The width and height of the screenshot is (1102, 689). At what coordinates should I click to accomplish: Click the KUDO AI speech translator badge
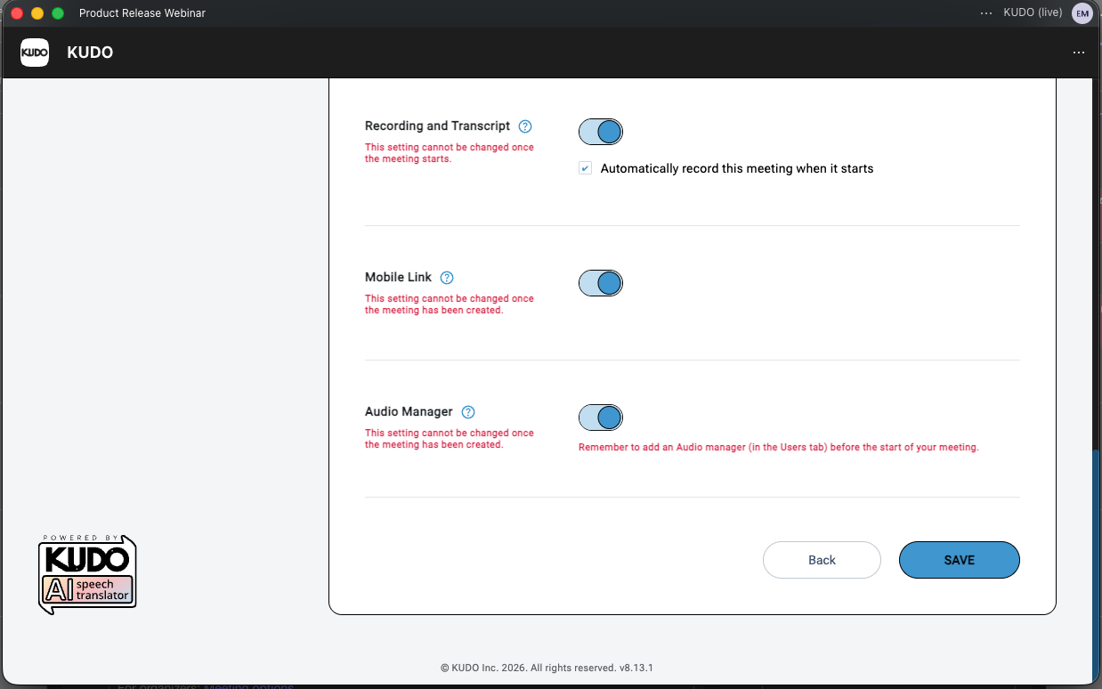87,575
